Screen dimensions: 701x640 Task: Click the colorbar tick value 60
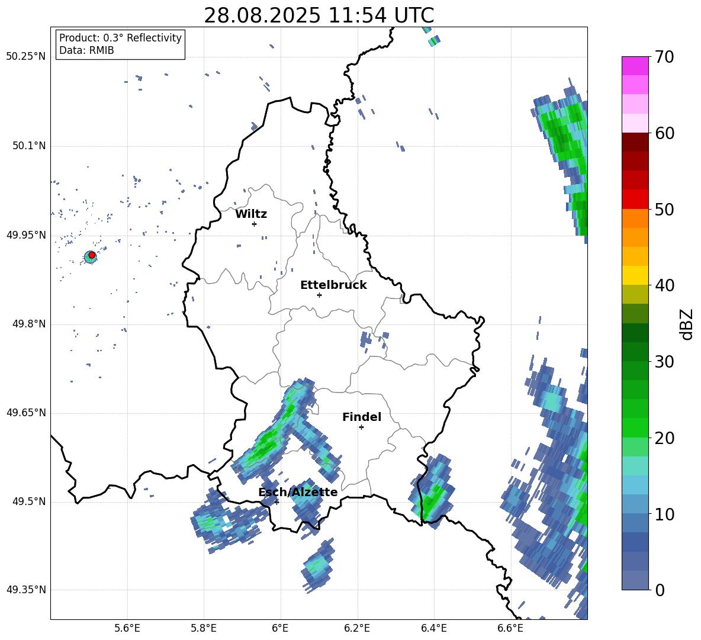664,133
